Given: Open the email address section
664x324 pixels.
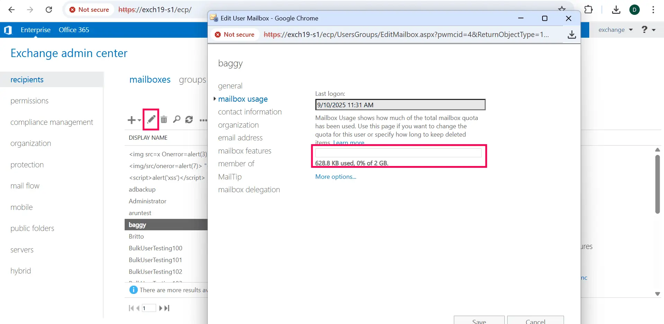Looking at the screenshot, I should pos(240,138).
